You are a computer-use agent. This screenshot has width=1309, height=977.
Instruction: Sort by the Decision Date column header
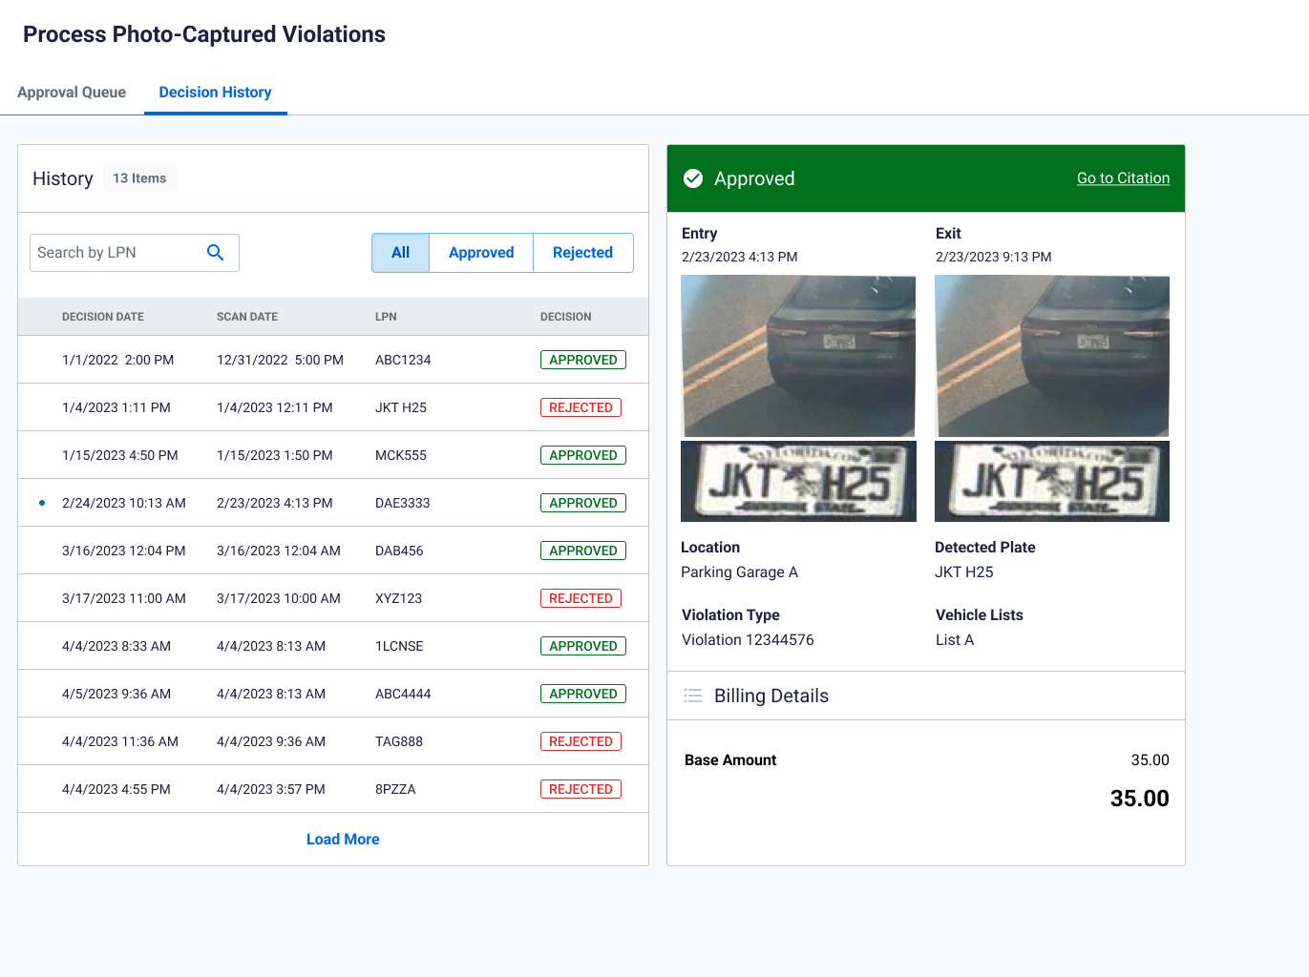pyautogui.click(x=103, y=317)
